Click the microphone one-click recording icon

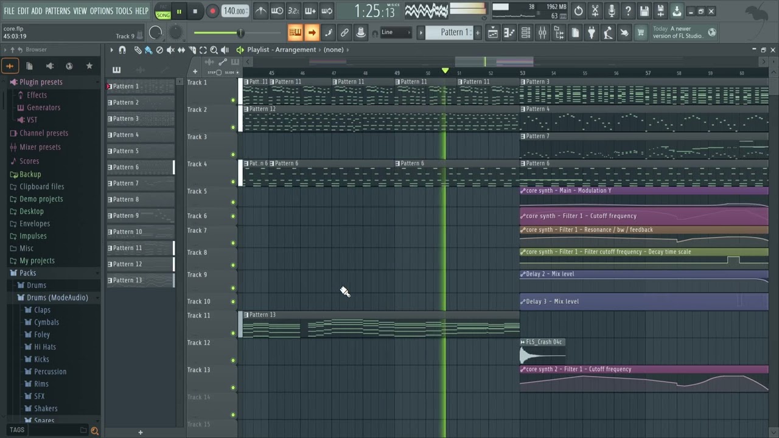tap(611, 11)
